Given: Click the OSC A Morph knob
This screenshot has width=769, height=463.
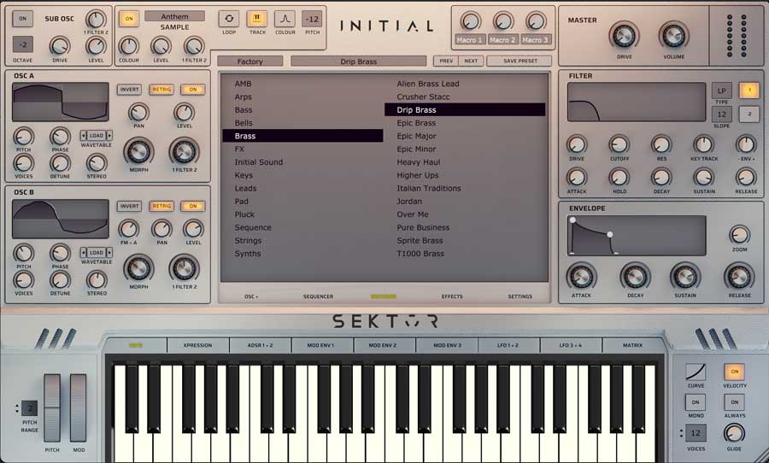Looking at the screenshot, I should [138, 151].
